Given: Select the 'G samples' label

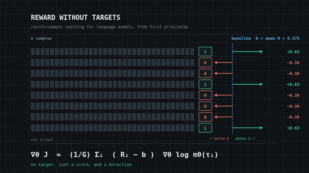Looking at the screenshot, I should click(41, 38).
